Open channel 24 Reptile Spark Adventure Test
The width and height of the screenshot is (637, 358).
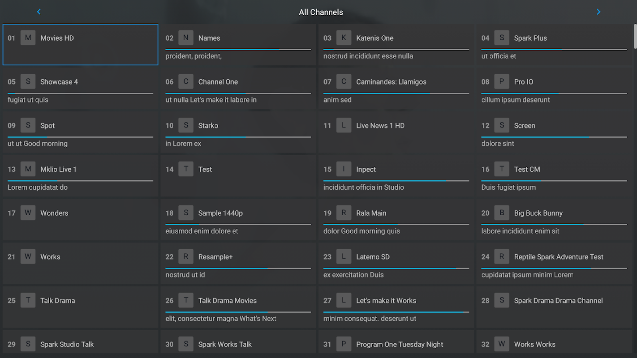point(554,263)
